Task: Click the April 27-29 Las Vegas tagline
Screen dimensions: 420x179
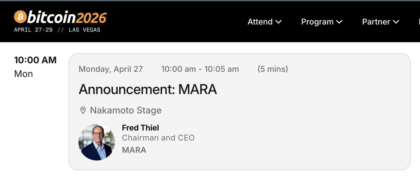Action: pyautogui.click(x=57, y=30)
